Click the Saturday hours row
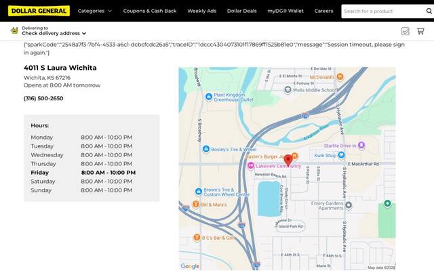This screenshot has width=434, height=271. [x=81, y=182]
